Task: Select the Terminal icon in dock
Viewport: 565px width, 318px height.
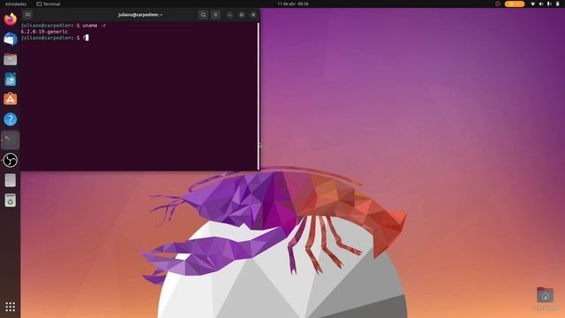Action: [11, 140]
